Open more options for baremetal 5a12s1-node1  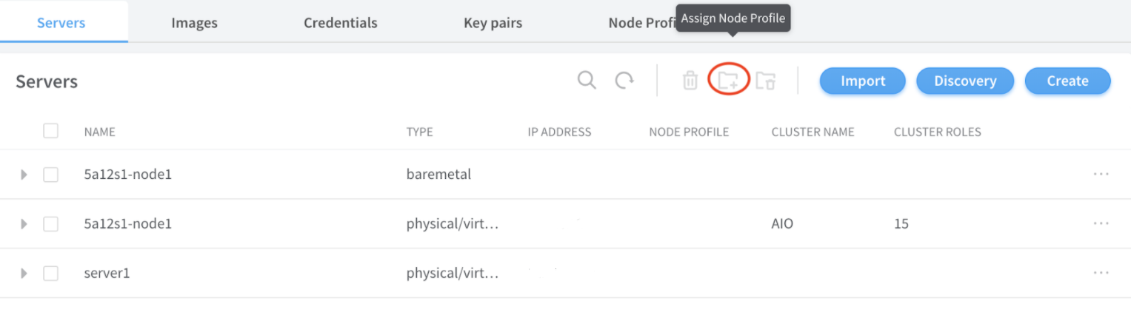pos(1101,174)
